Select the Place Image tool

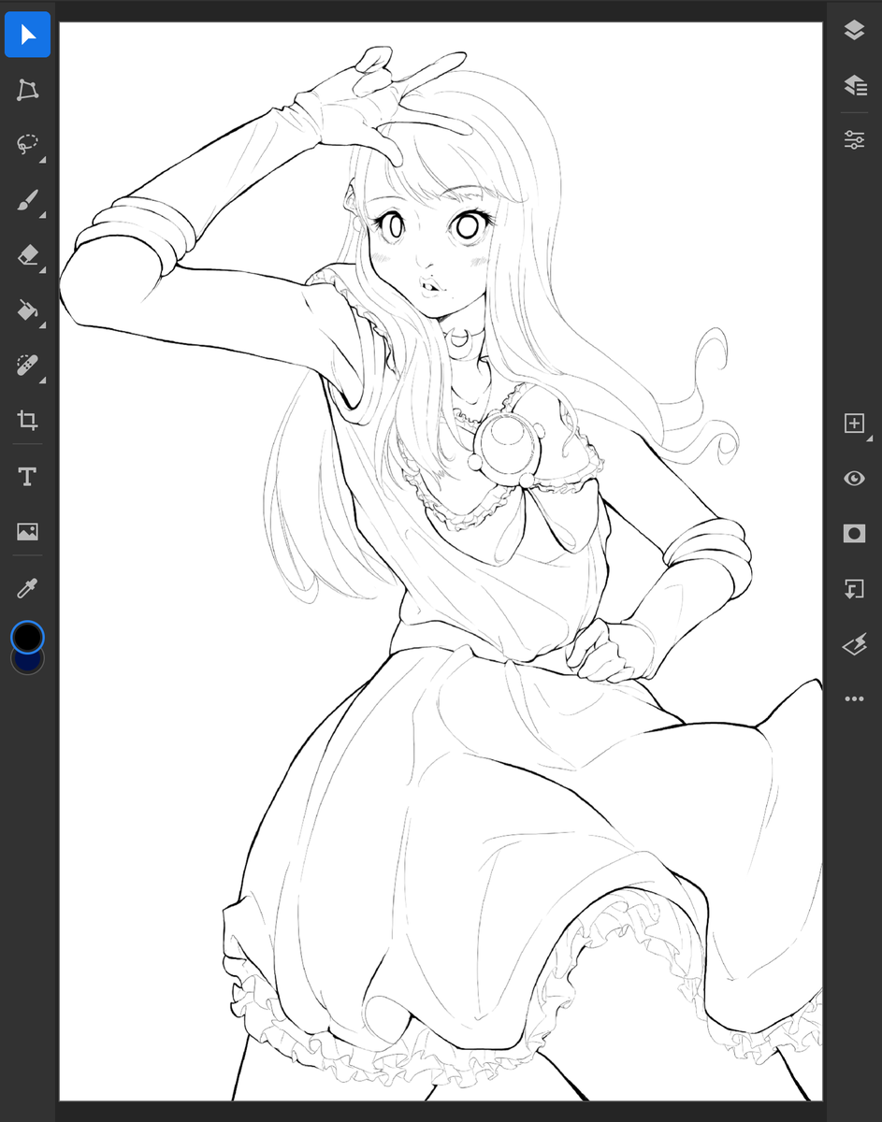pyautogui.click(x=27, y=532)
